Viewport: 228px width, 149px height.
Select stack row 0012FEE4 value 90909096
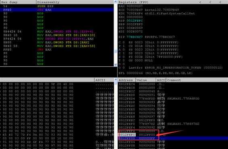pyautogui.click(x=173, y=113)
